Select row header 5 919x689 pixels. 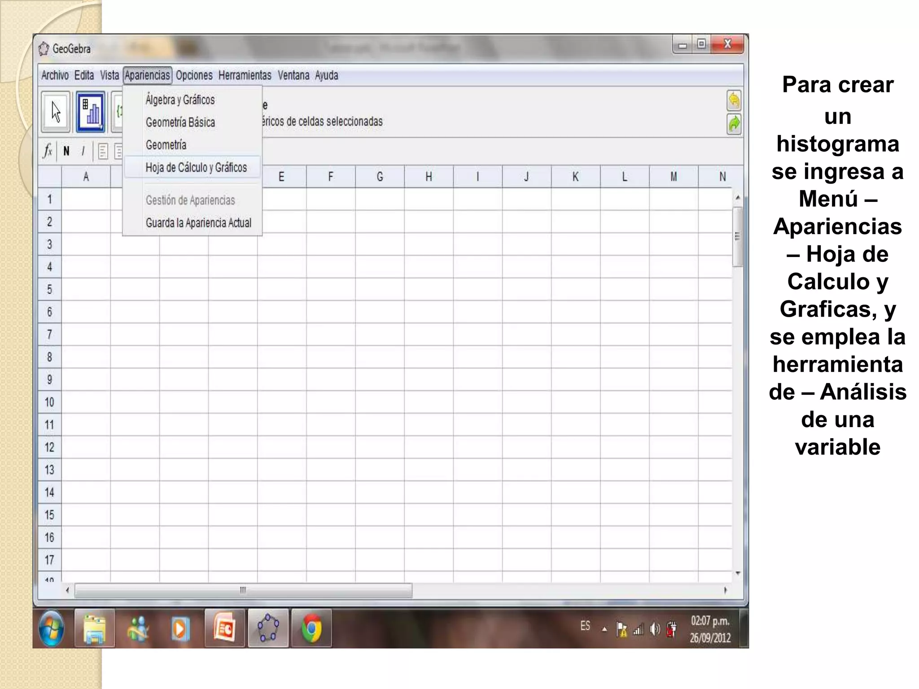pyautogui.click(x=49, y=289)
